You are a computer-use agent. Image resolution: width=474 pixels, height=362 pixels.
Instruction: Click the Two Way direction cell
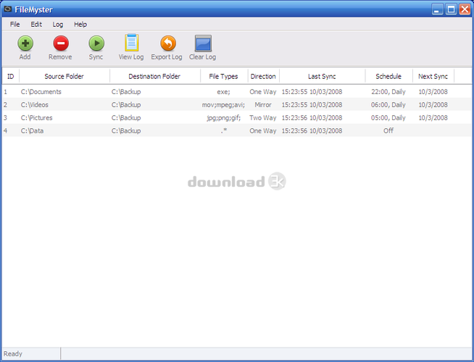263,118
